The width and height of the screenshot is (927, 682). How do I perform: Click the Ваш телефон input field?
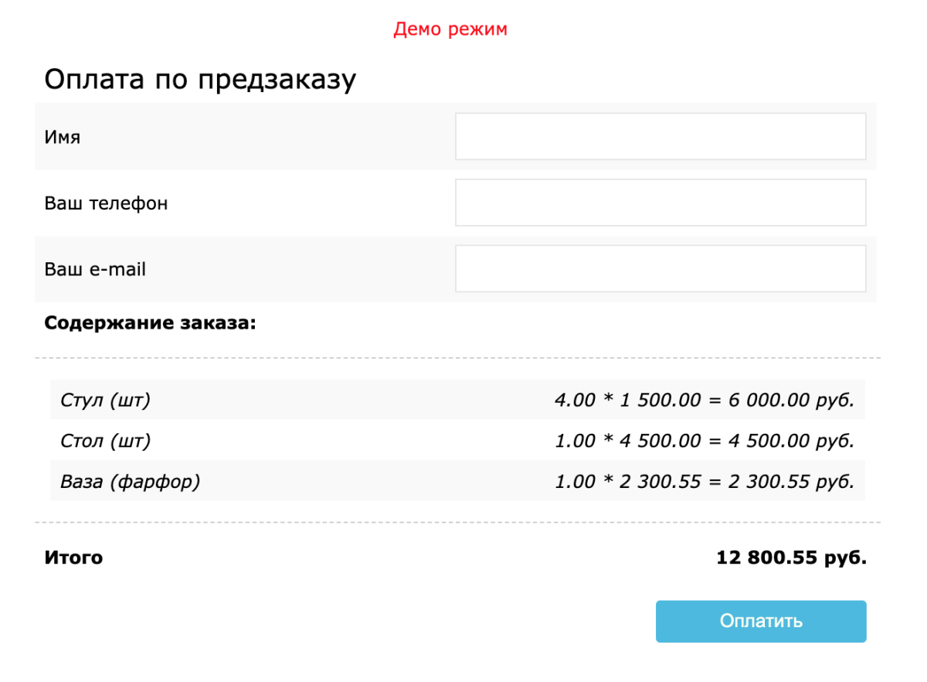click(x=660, y=202)
